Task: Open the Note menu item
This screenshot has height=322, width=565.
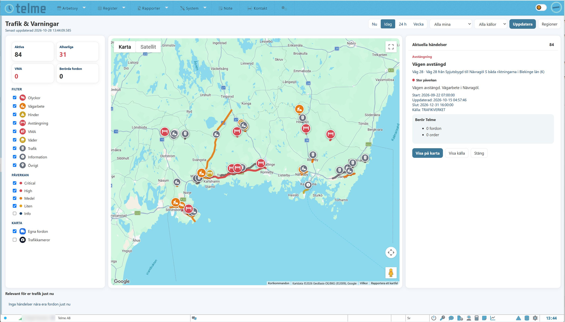Action: [225, 8]
